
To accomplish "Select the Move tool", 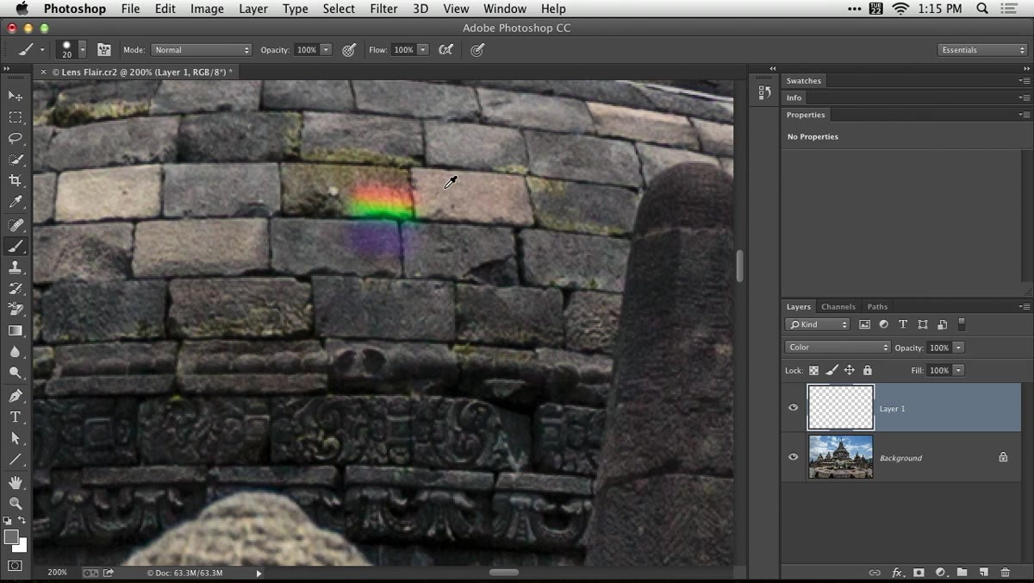I will (x=16, y=96).
